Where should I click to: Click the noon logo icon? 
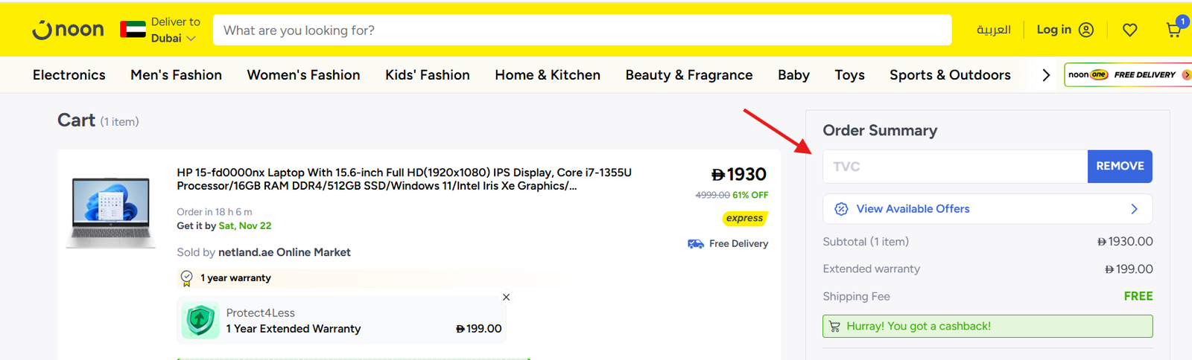68,30
